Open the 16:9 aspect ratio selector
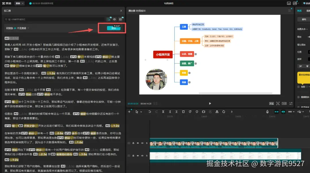 click(284, 103)
